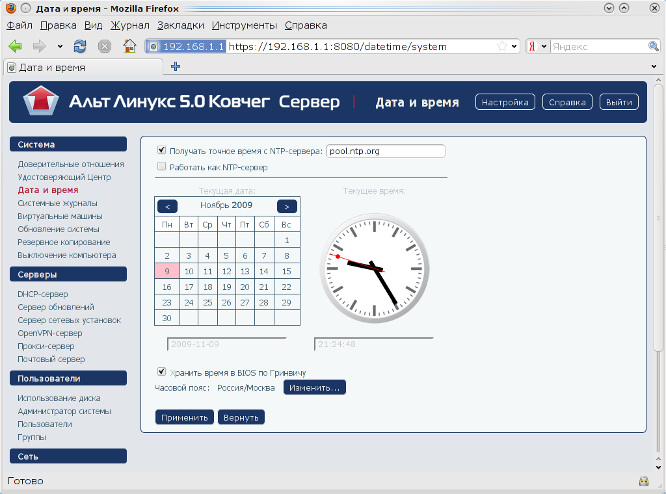Screen dimensions: 666x494
Task: Click the Настройка header button
Action: (x=505, y=102)
